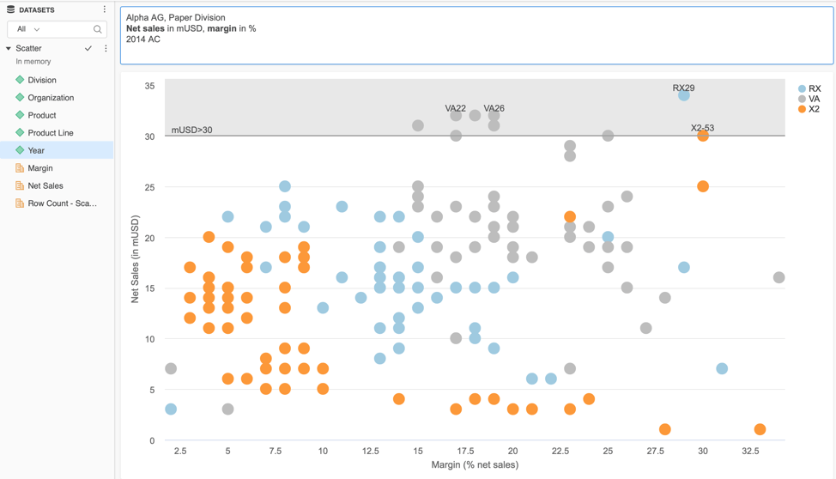Click the chart title text box
This screenshot has width=836, height=479.
click(476, 36)
